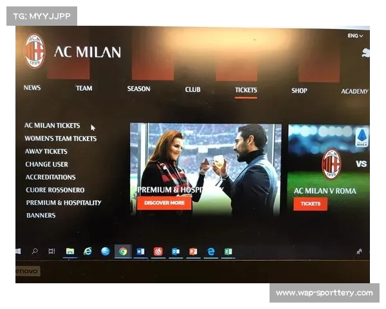
Task: Open the TEAM menu
Action: (x=84, y=88)
